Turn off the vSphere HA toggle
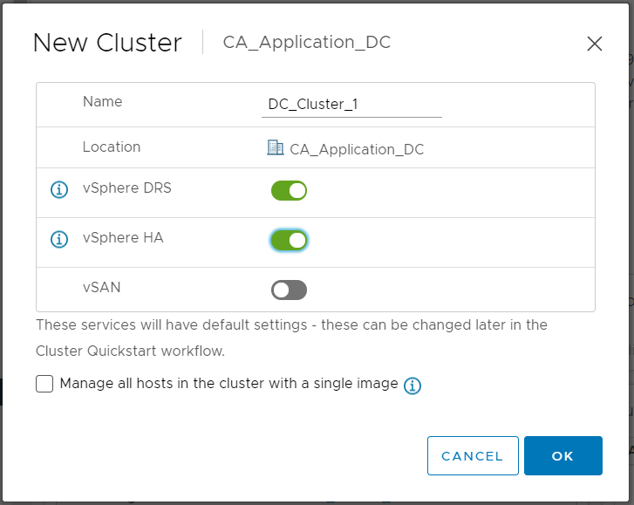 (x=289, y=240)
